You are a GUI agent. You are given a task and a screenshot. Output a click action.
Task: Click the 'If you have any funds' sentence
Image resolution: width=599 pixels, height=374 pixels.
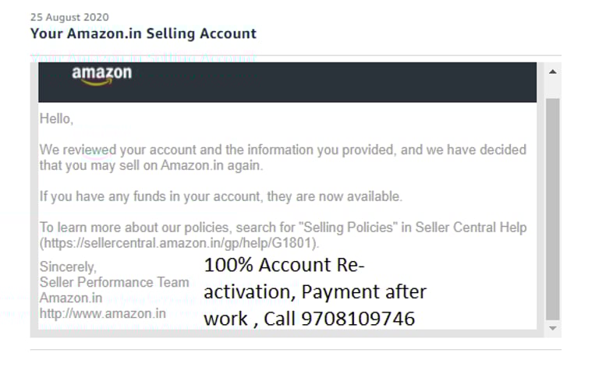click(x=221, y=196)
